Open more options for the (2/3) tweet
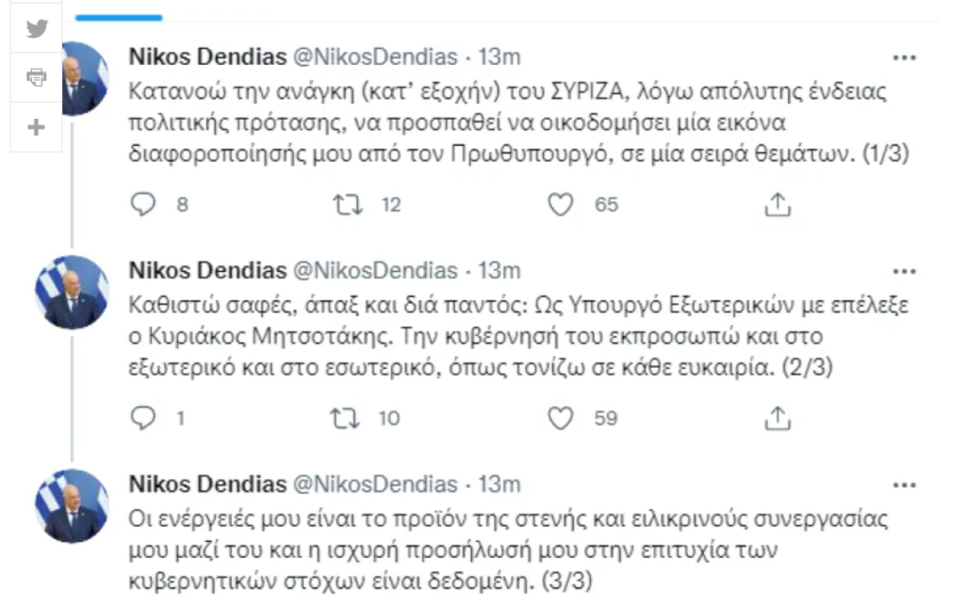 [x=904, y=272]
